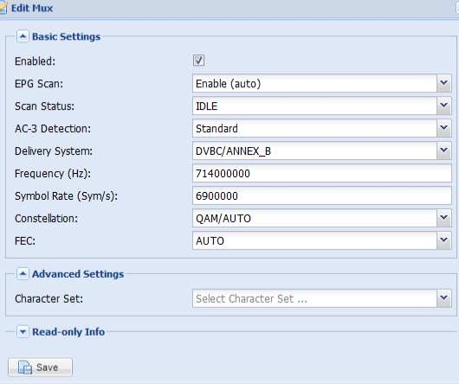This screenshot has width=459, height=384.
Task: Click the Basic Settings section title
Action: point(66,36)
